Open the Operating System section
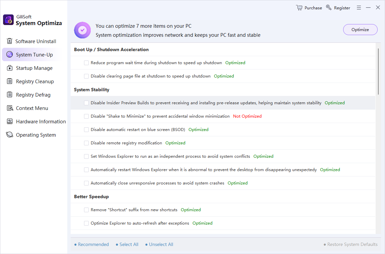The width and height of the screenshot is (385, 254). tap(33, 135)
